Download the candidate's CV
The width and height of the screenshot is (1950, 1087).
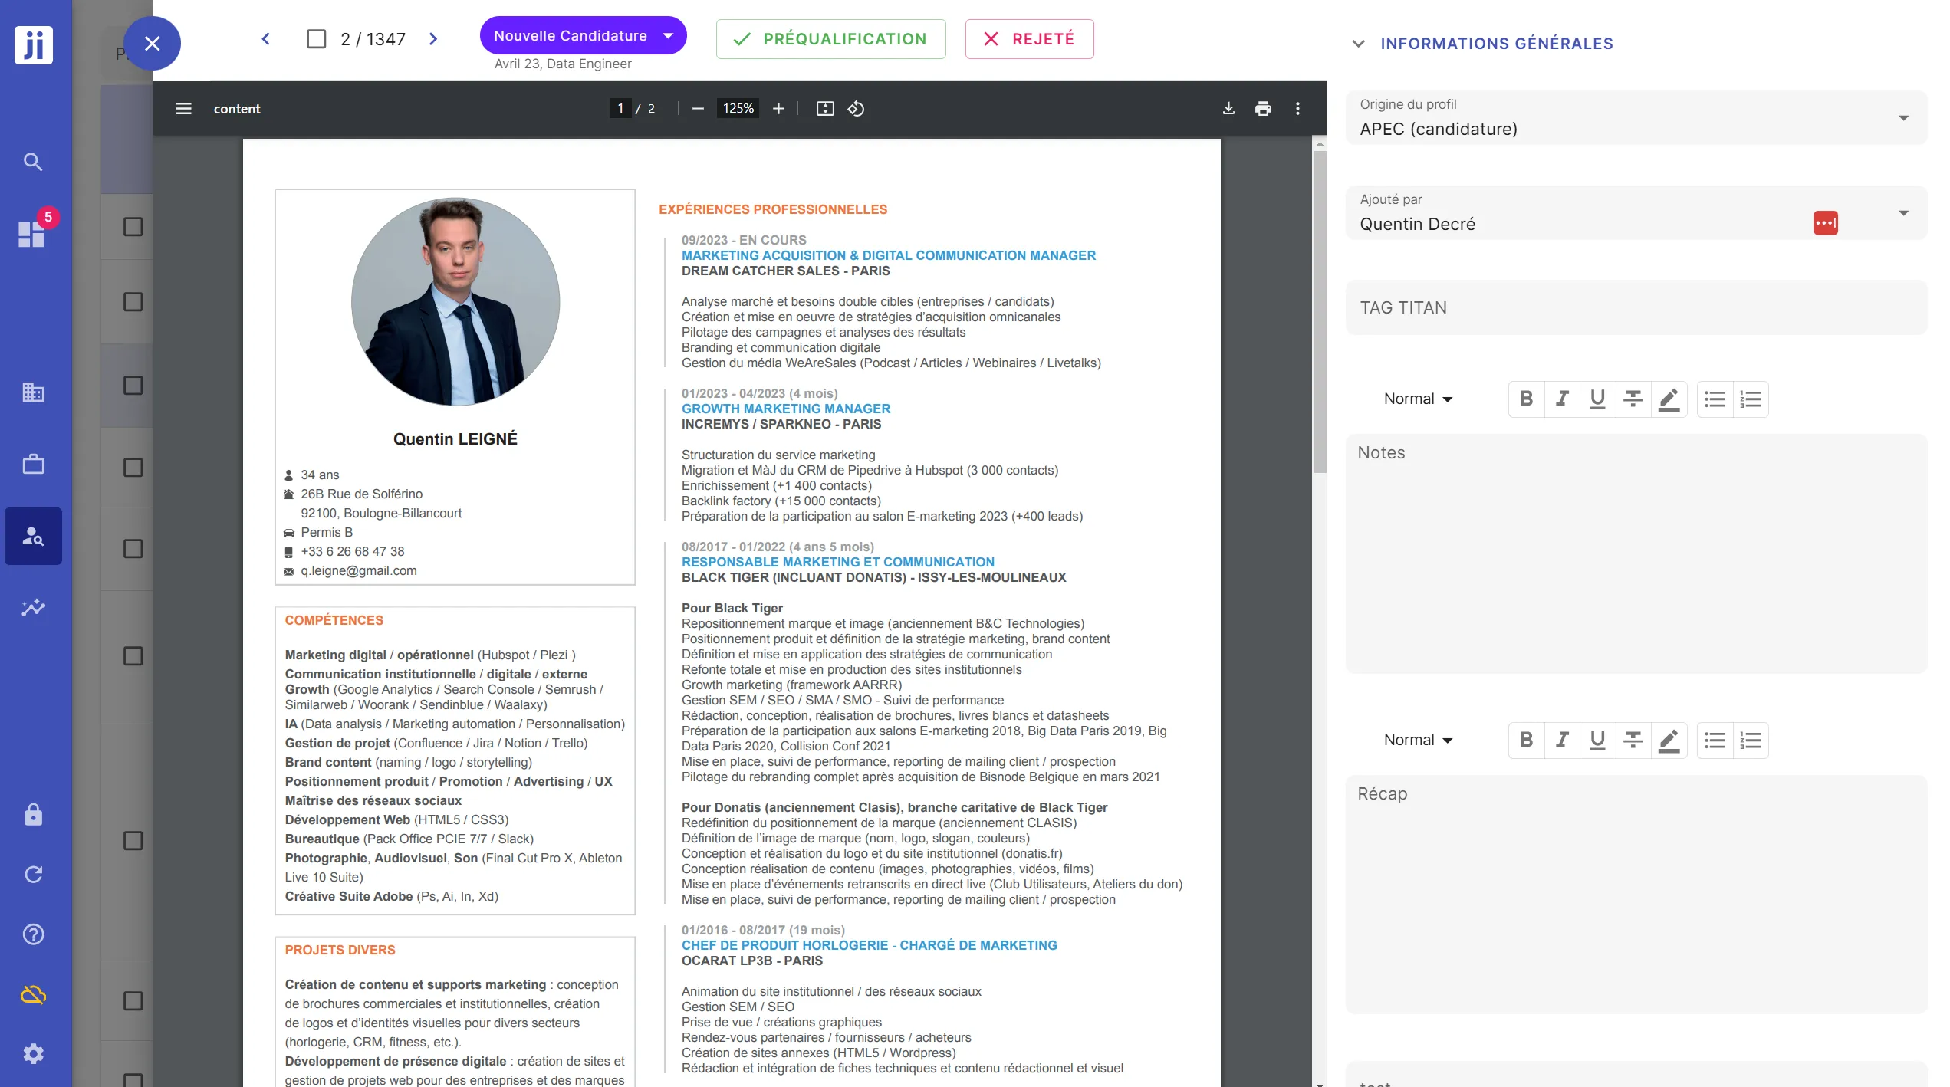click(x=1228, y=108)
